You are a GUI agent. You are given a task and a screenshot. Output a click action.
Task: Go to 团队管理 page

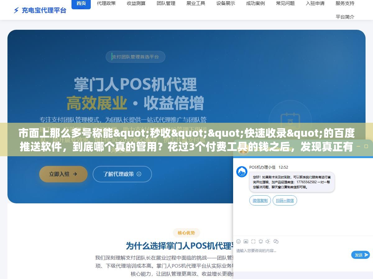click(x=166, y=3)
